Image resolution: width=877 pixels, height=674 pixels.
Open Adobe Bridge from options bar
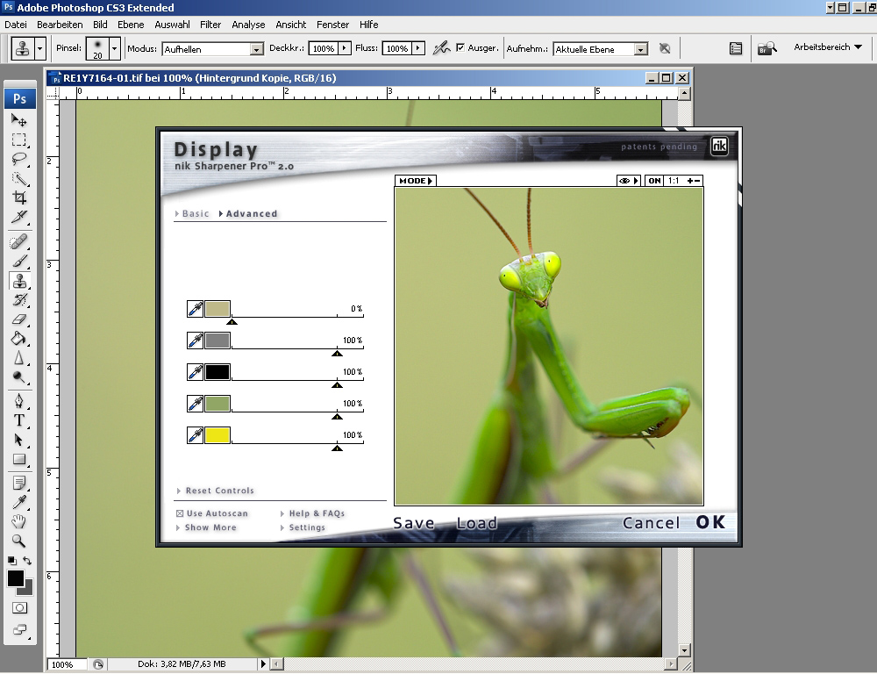(767, 48)
